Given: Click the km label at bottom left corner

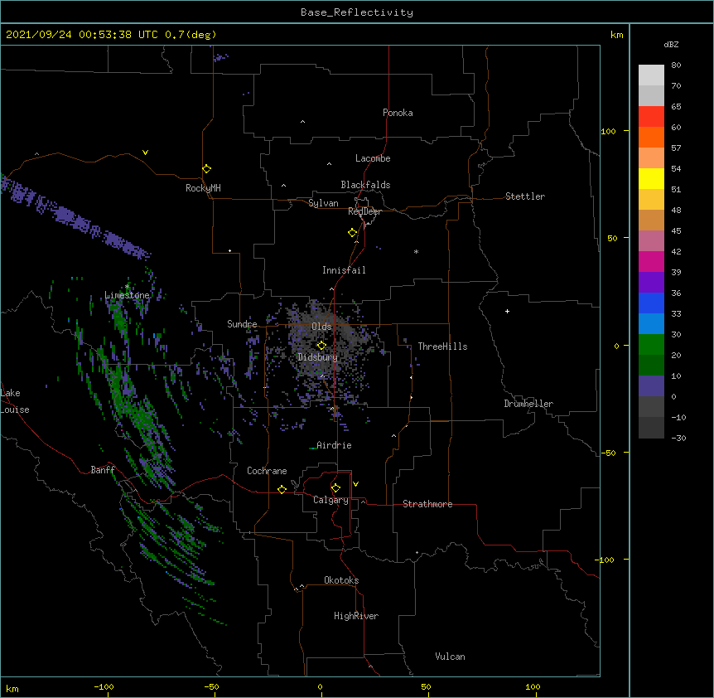Looking at the screenshot, I should pyautogui.click(x=12, y=689).
